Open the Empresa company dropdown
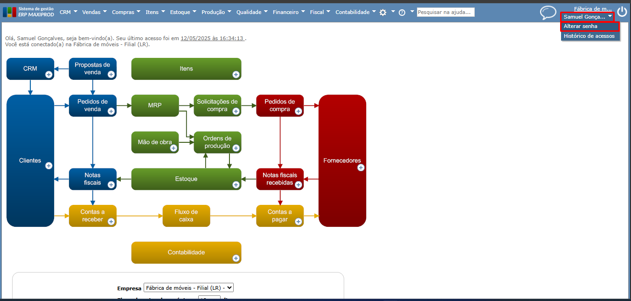This screenshot has height=301, width=631. click(x=188, y=288)
